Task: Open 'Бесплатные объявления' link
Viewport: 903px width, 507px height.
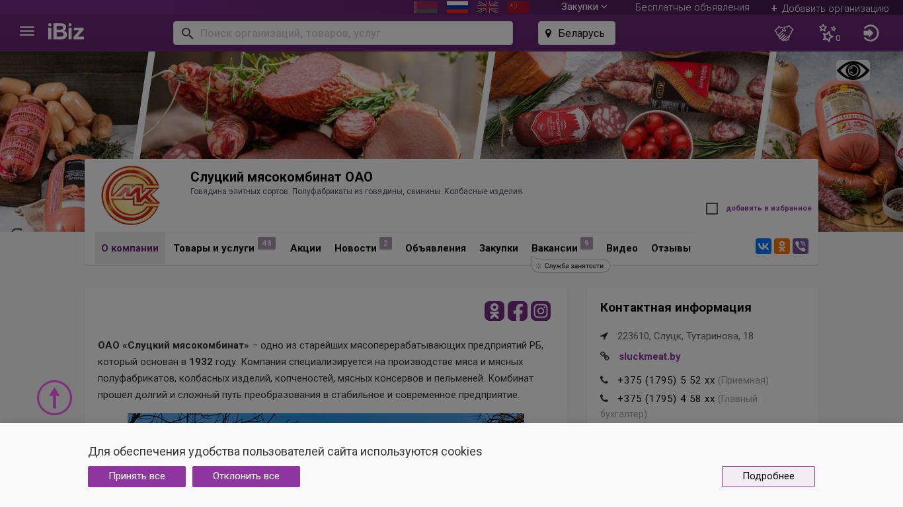Action: (x=692, y=7)
